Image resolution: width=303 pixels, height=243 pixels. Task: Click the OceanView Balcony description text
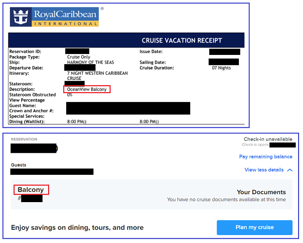click(87, 89)
